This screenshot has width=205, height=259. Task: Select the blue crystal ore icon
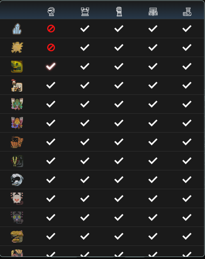[x=17, y=29]
